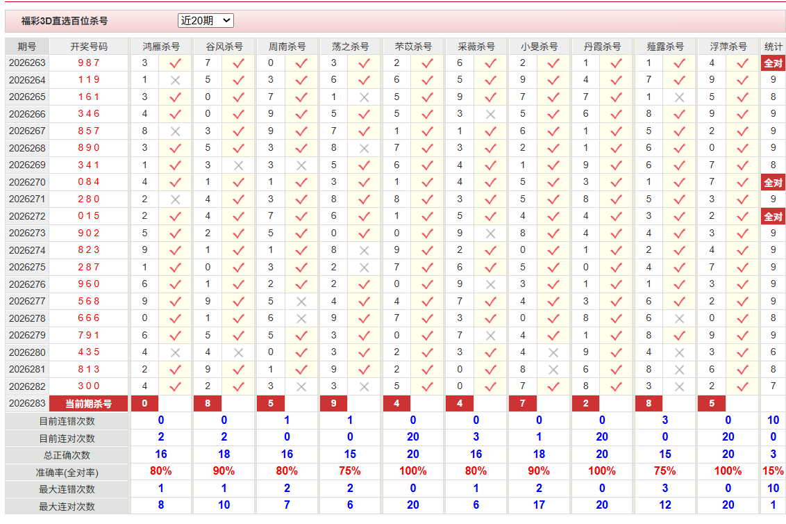Click the 准确率(全对率) row label
Viewport: 786px width, 524px height.
[67, 473]
